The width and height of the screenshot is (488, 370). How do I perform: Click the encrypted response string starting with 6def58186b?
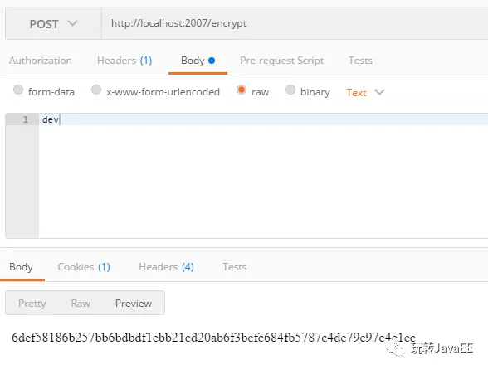click(213, 338)
